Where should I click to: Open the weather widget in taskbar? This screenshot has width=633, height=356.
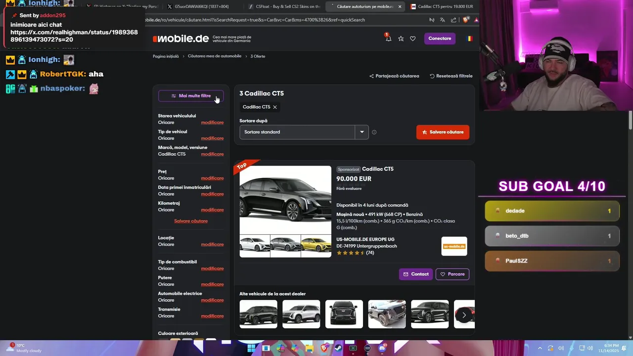tap(24, 348)
